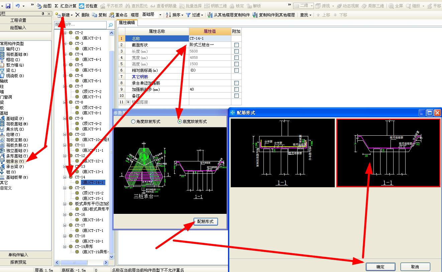
Task: Select tree item (底)CT-14-1
Action: click(93, 182)
